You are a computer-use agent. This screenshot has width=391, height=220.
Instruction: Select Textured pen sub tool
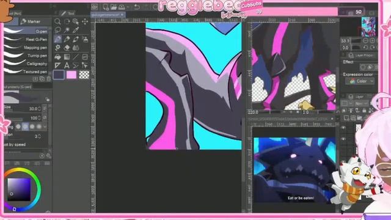pos(26,72)
